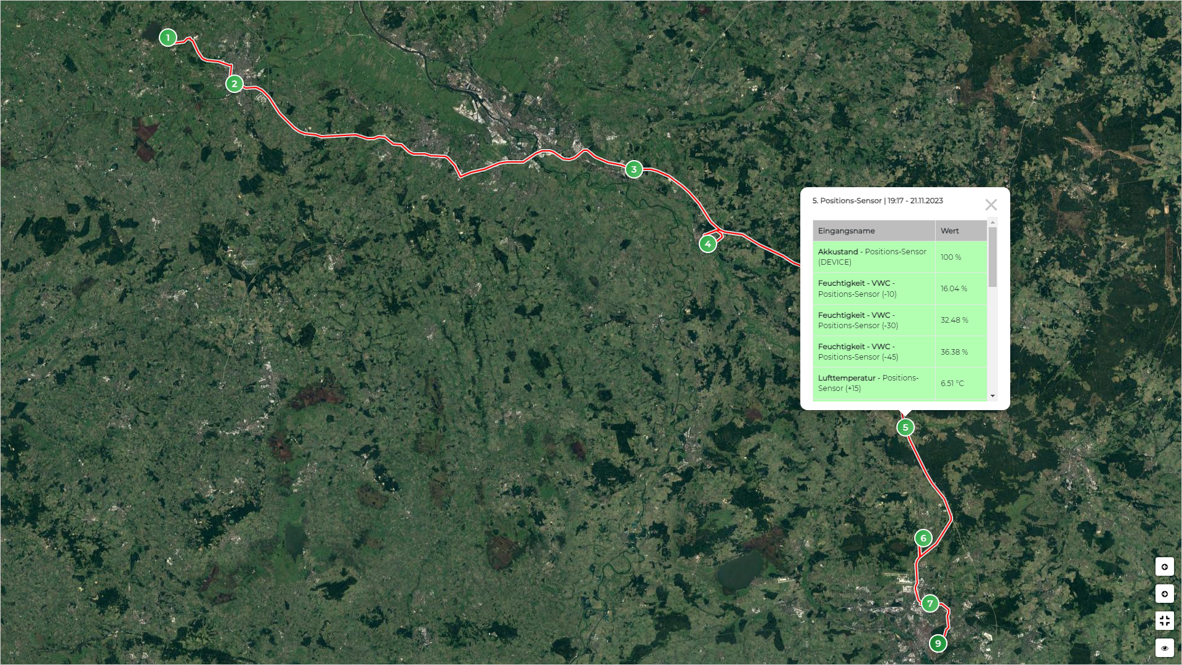The width and height of the screenshot is (1182, 665).
Task: Click the popup scrollbar up arrow
Action: pos(992,222)
